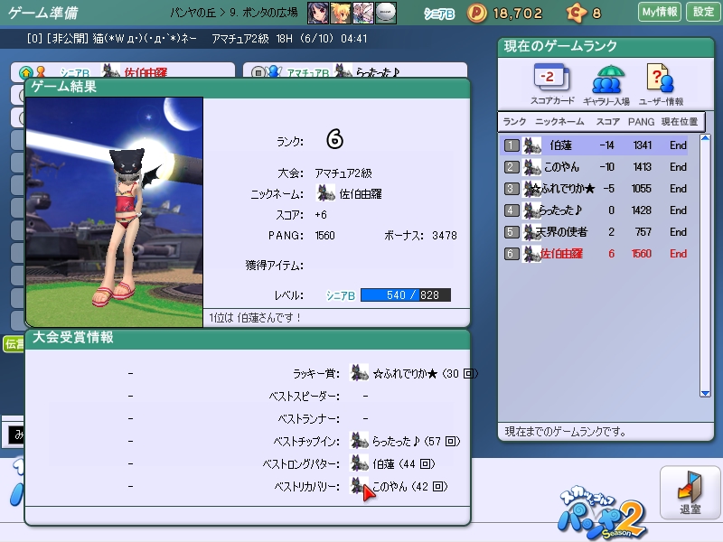Click the 現在位置 column header
This screenshot has width=723, height=542.
pos(680,122)
